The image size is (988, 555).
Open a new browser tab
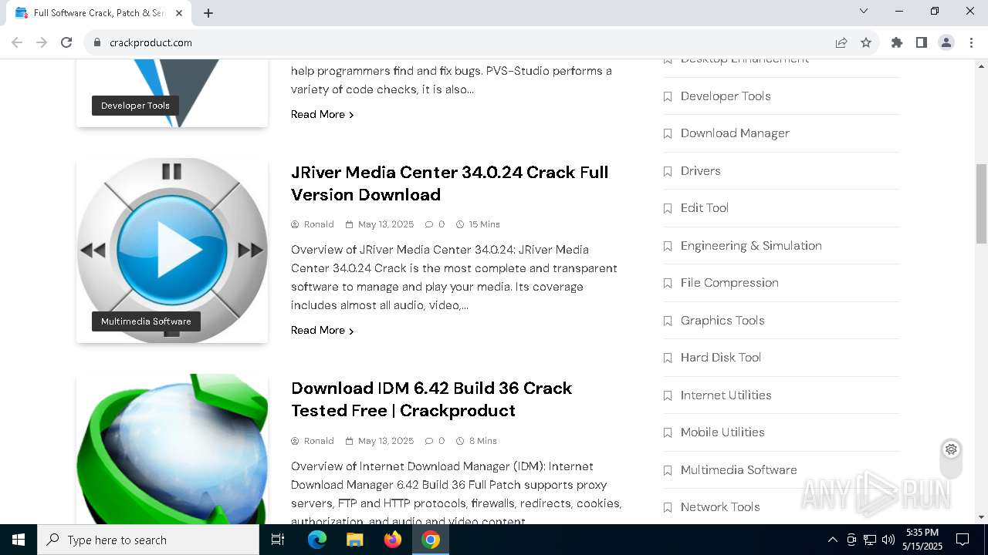pos(208,13)
